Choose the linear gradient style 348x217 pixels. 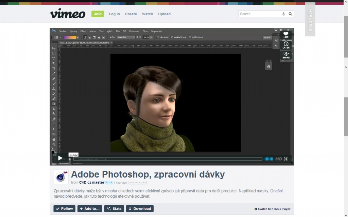(85, 37)
